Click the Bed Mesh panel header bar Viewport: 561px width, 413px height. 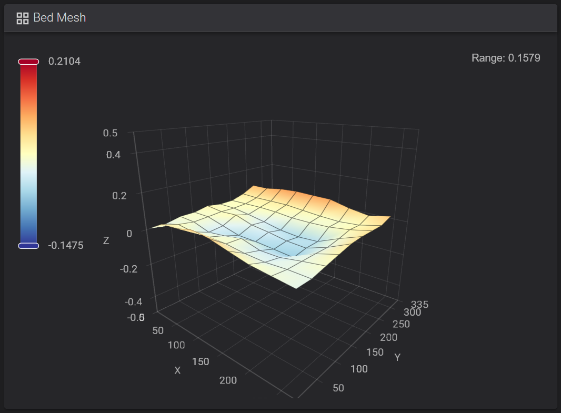tap(281, 18)
